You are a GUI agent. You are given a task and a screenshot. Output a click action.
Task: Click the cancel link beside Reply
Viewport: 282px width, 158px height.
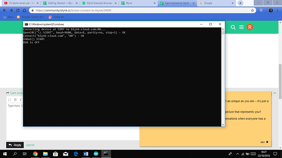tap(30, 145)
